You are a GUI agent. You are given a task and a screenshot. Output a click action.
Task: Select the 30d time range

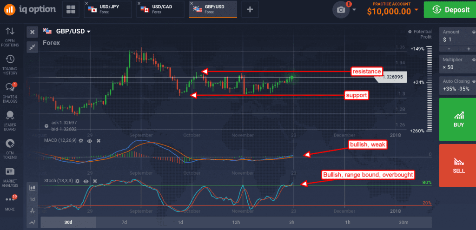pyautogui.click(x=68, y=223)
